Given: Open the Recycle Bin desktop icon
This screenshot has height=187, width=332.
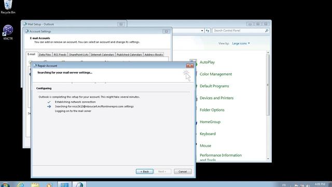Looking at the screenshot, I should [8, 6].
